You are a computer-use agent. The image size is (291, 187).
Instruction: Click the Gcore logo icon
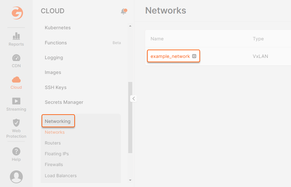click(17, 13)
